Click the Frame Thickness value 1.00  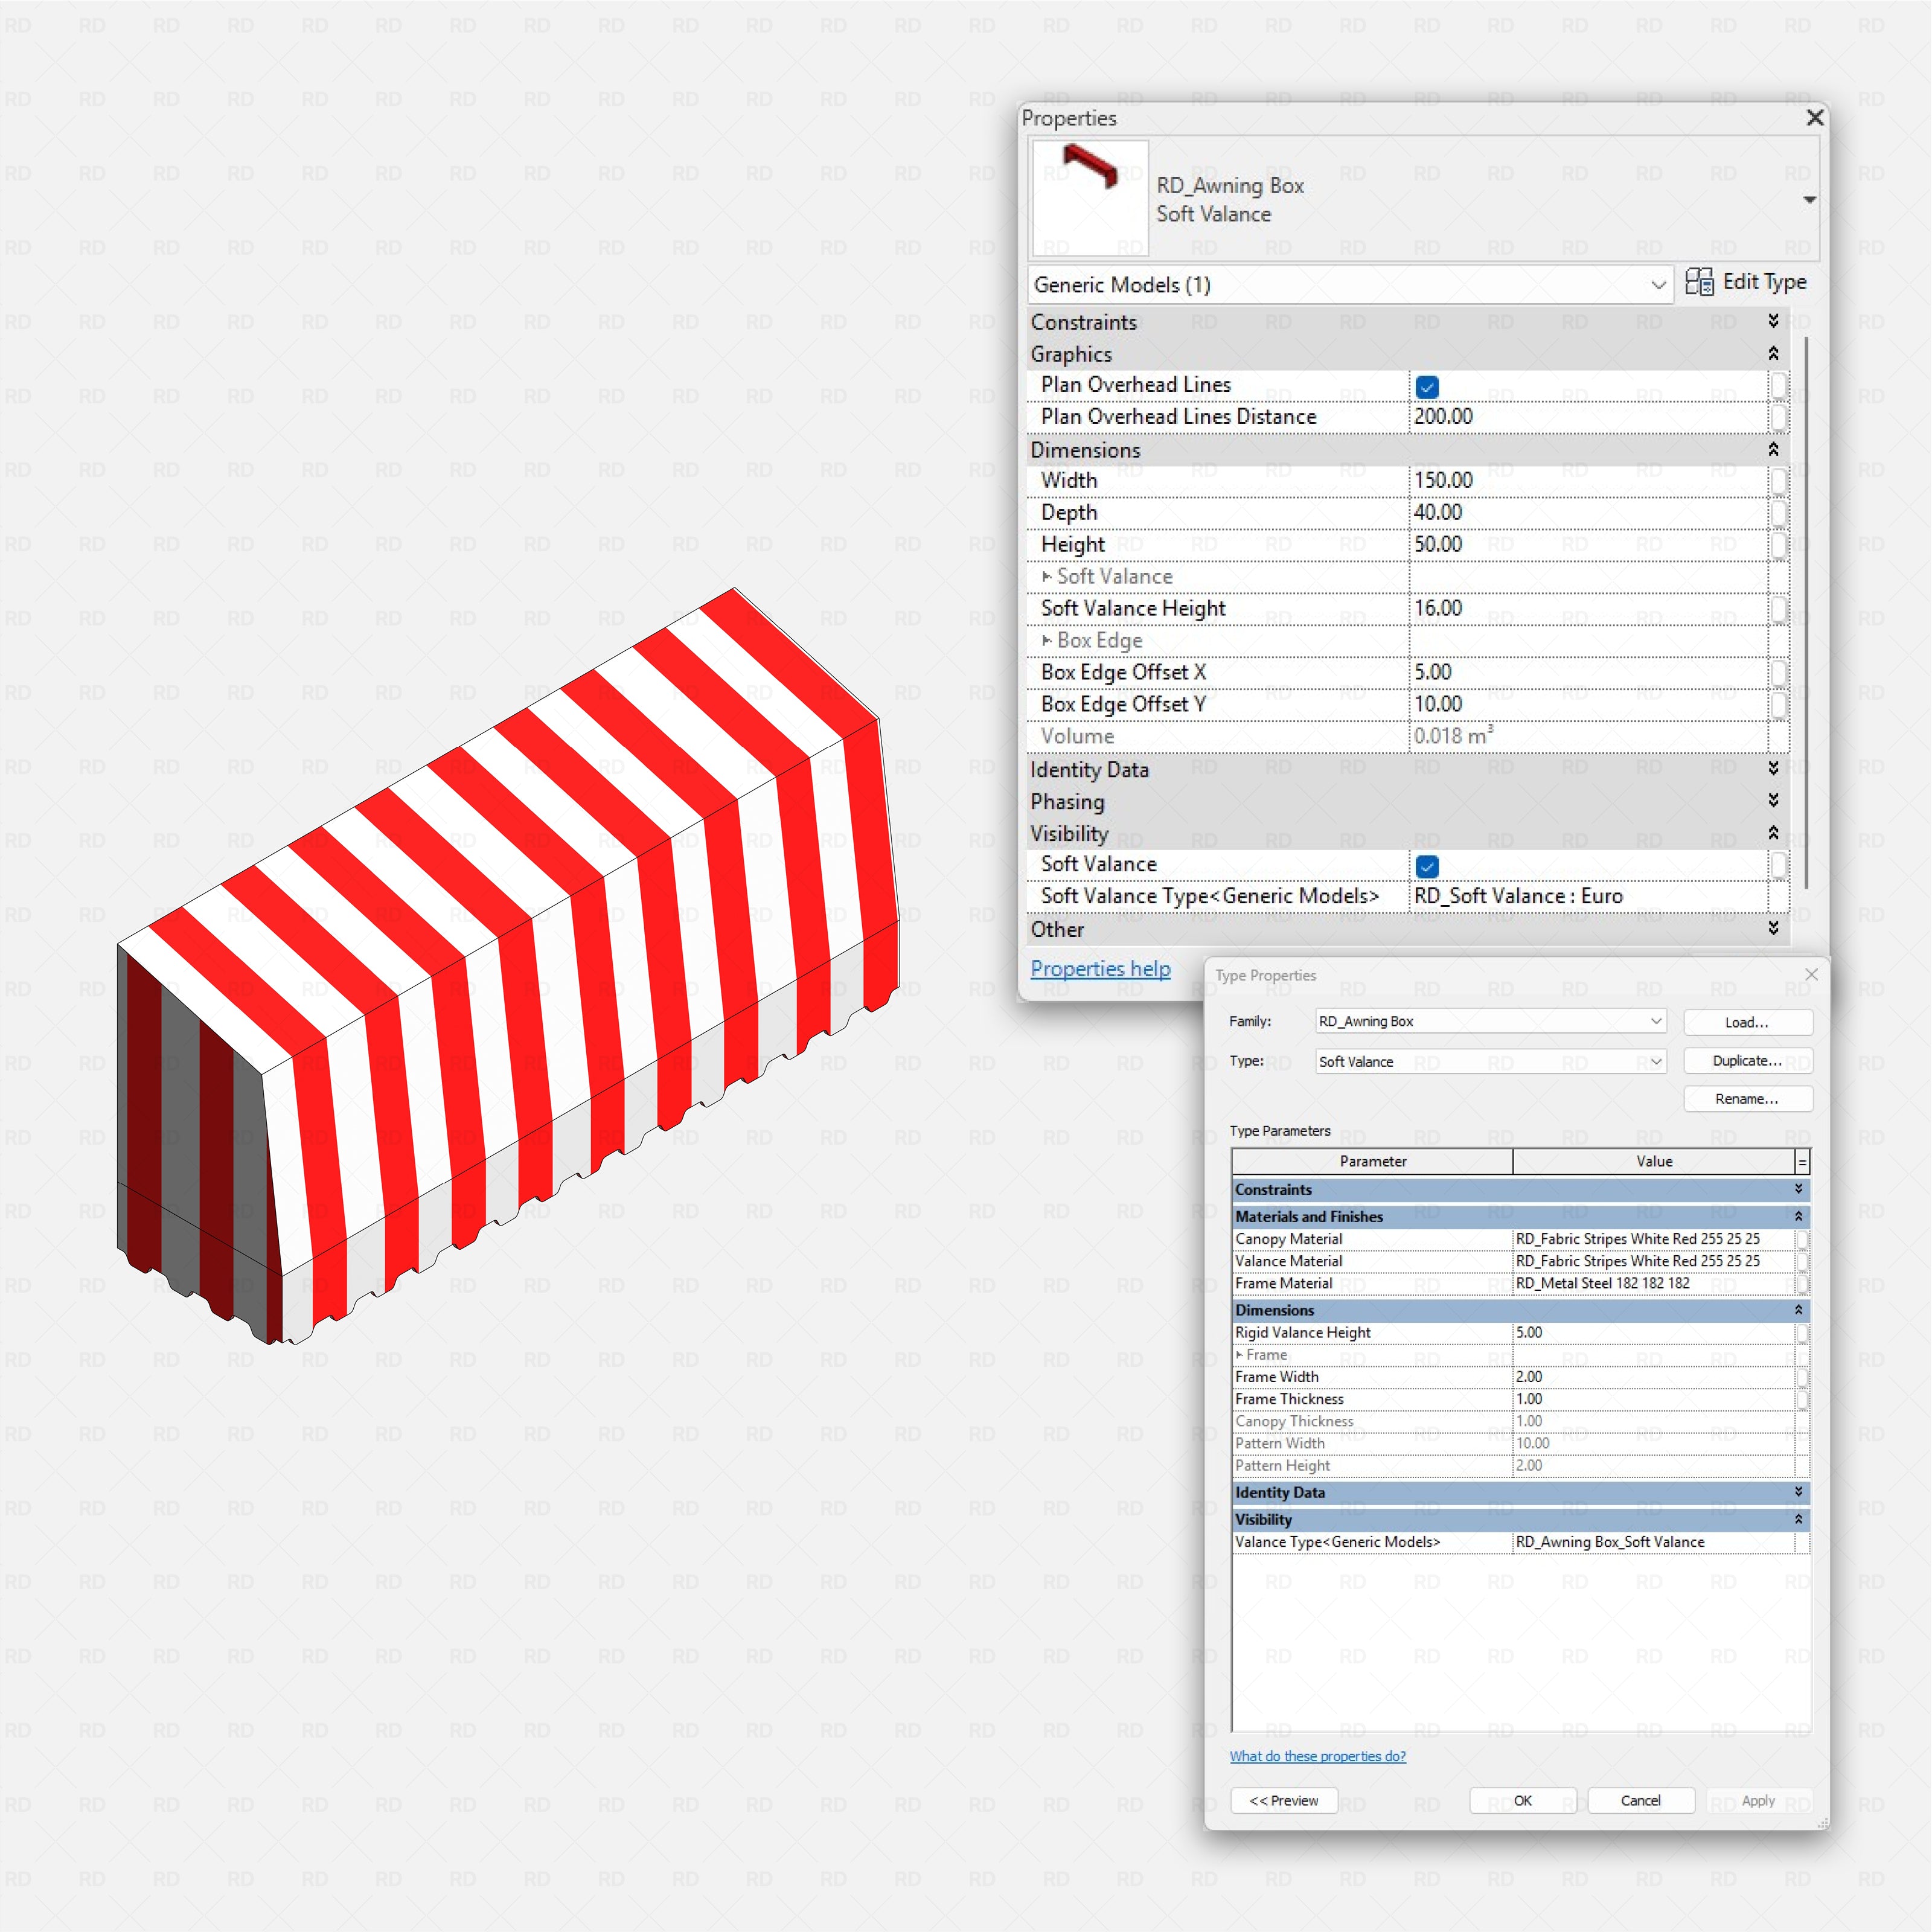pos(1653,1398)
